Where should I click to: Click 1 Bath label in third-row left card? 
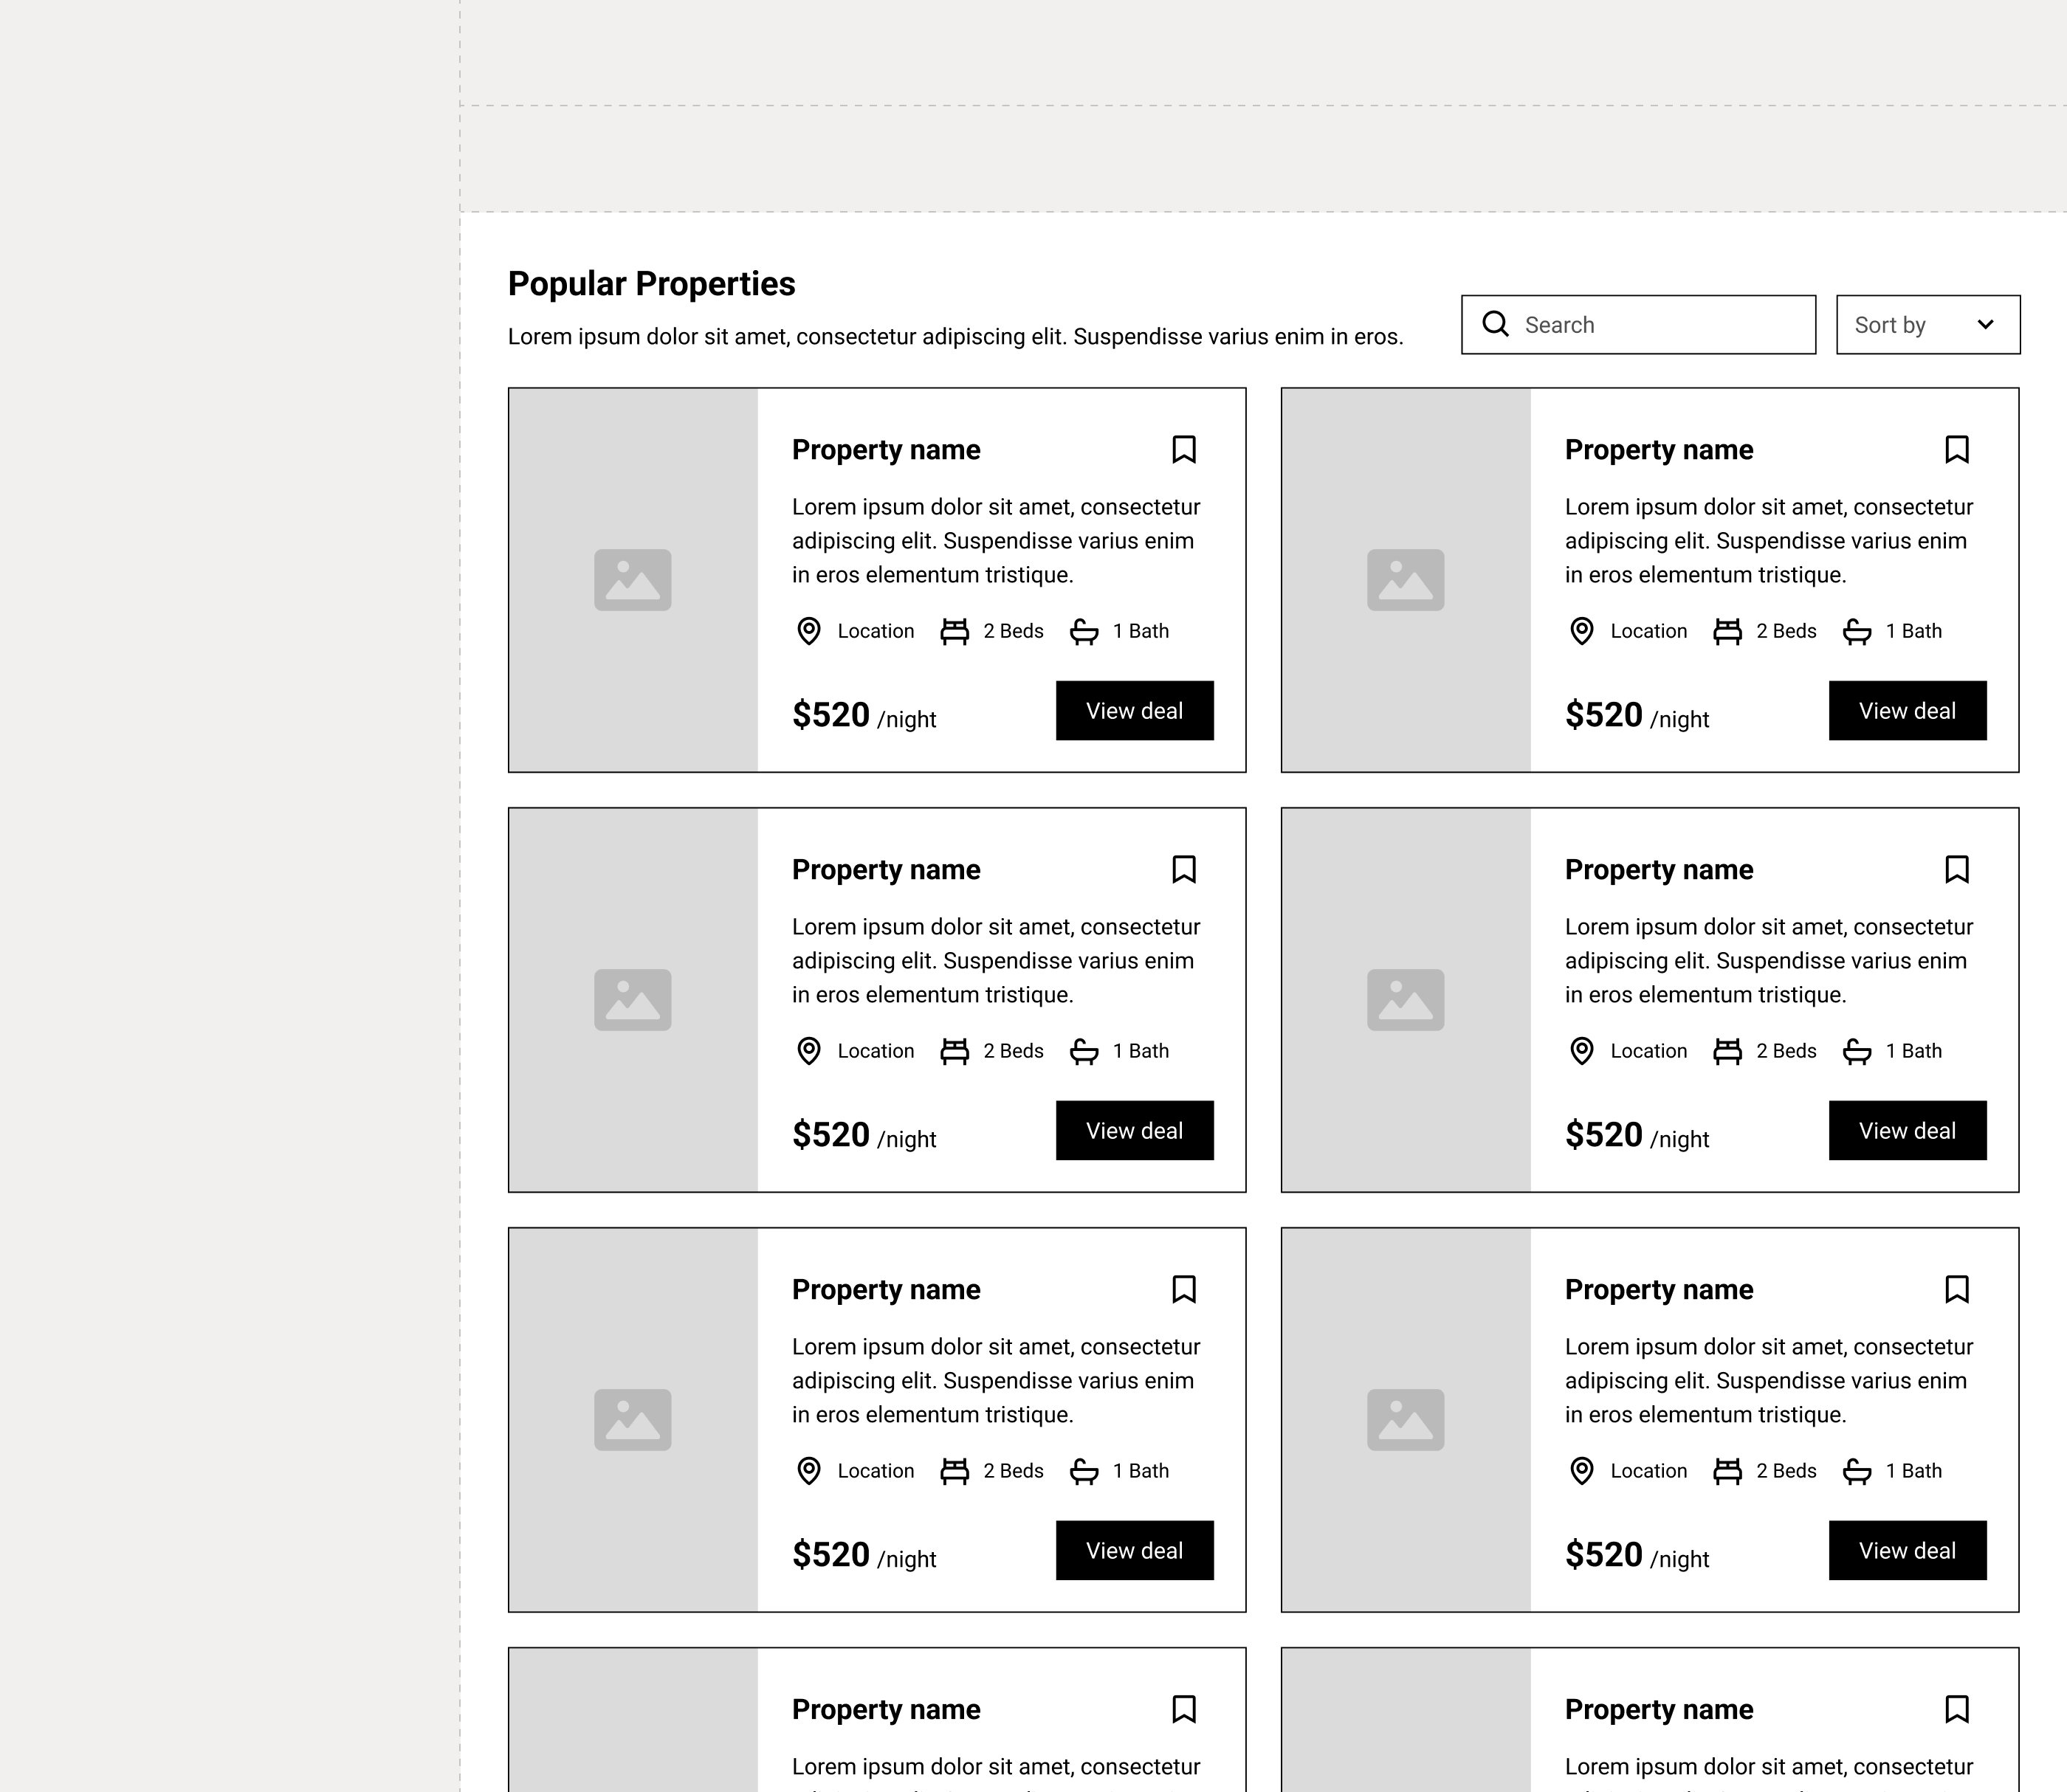[1141, 1471]
